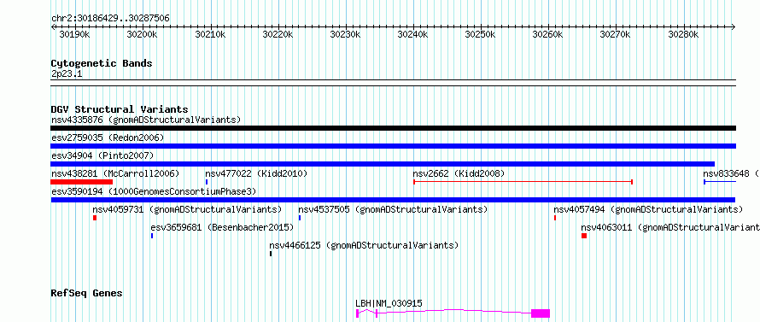Open the esv2759035 (Redon2006) label

click(x=108, y=138)
